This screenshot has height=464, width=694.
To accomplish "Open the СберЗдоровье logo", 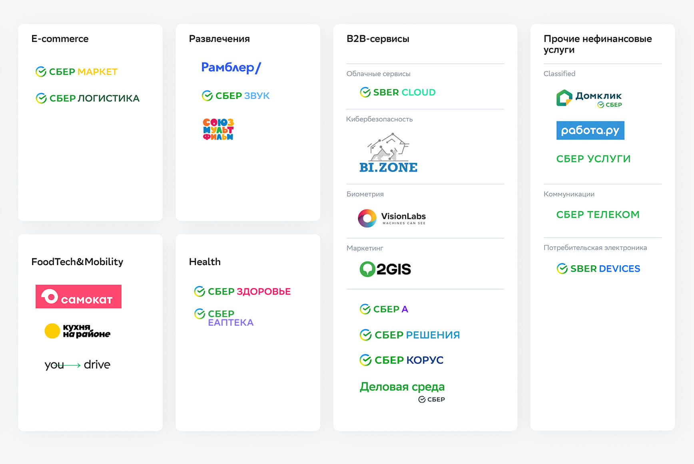I will [242, 291].
